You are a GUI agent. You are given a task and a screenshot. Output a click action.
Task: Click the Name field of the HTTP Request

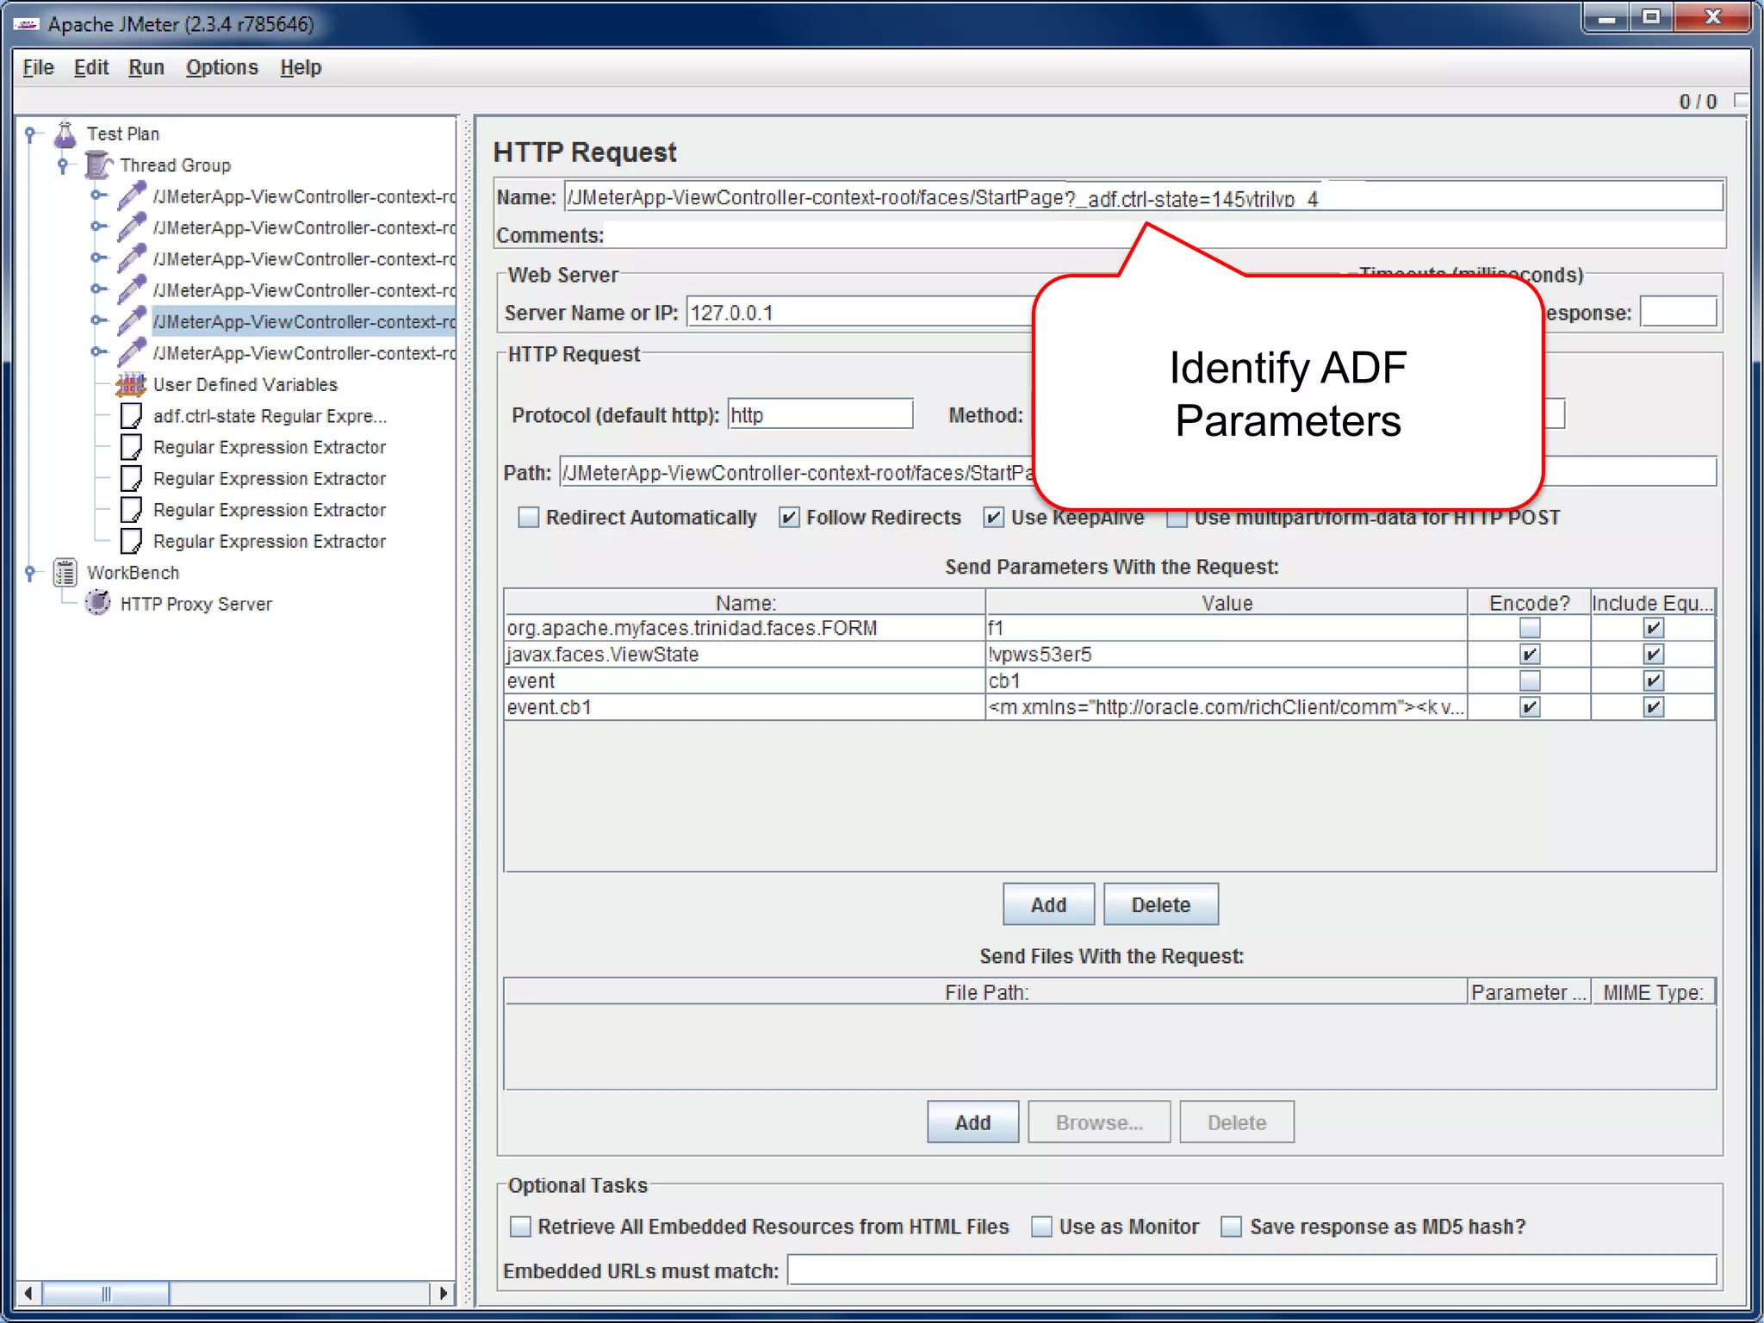(x=1143, y=197)
